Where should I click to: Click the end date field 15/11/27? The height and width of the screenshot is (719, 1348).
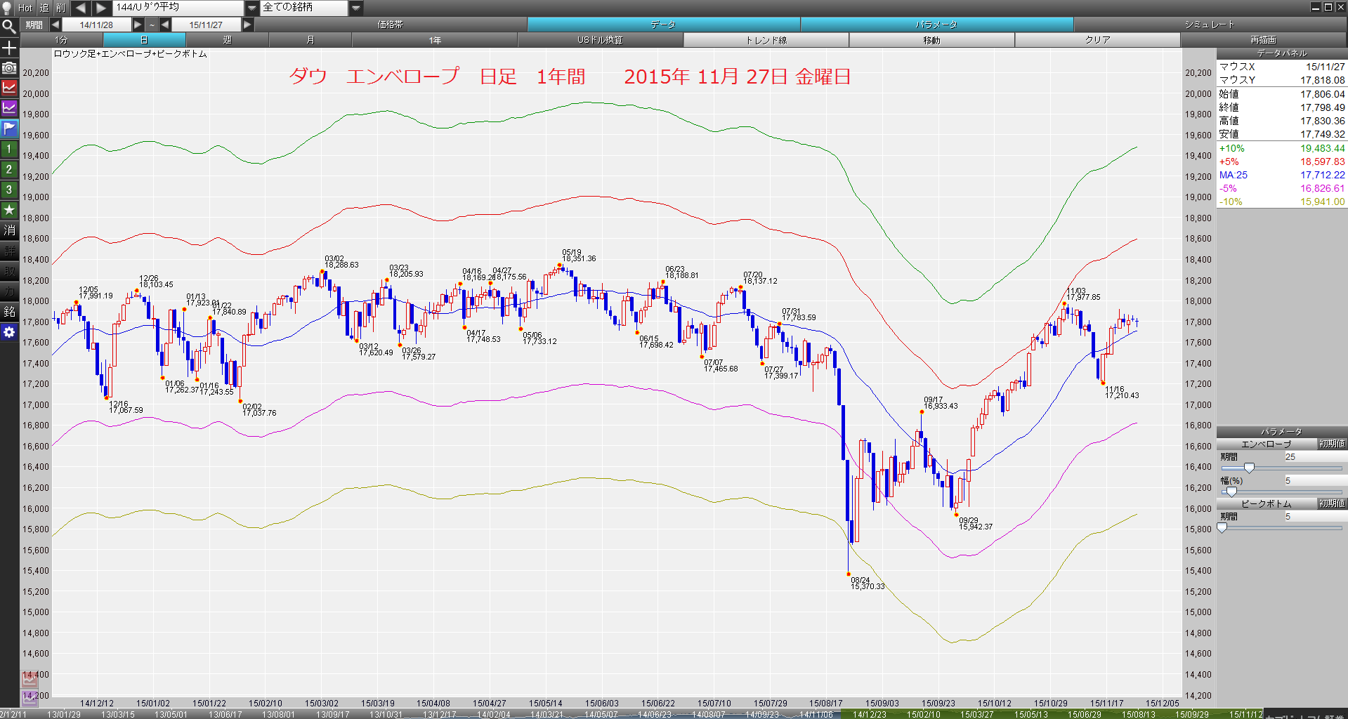(206, 25)
